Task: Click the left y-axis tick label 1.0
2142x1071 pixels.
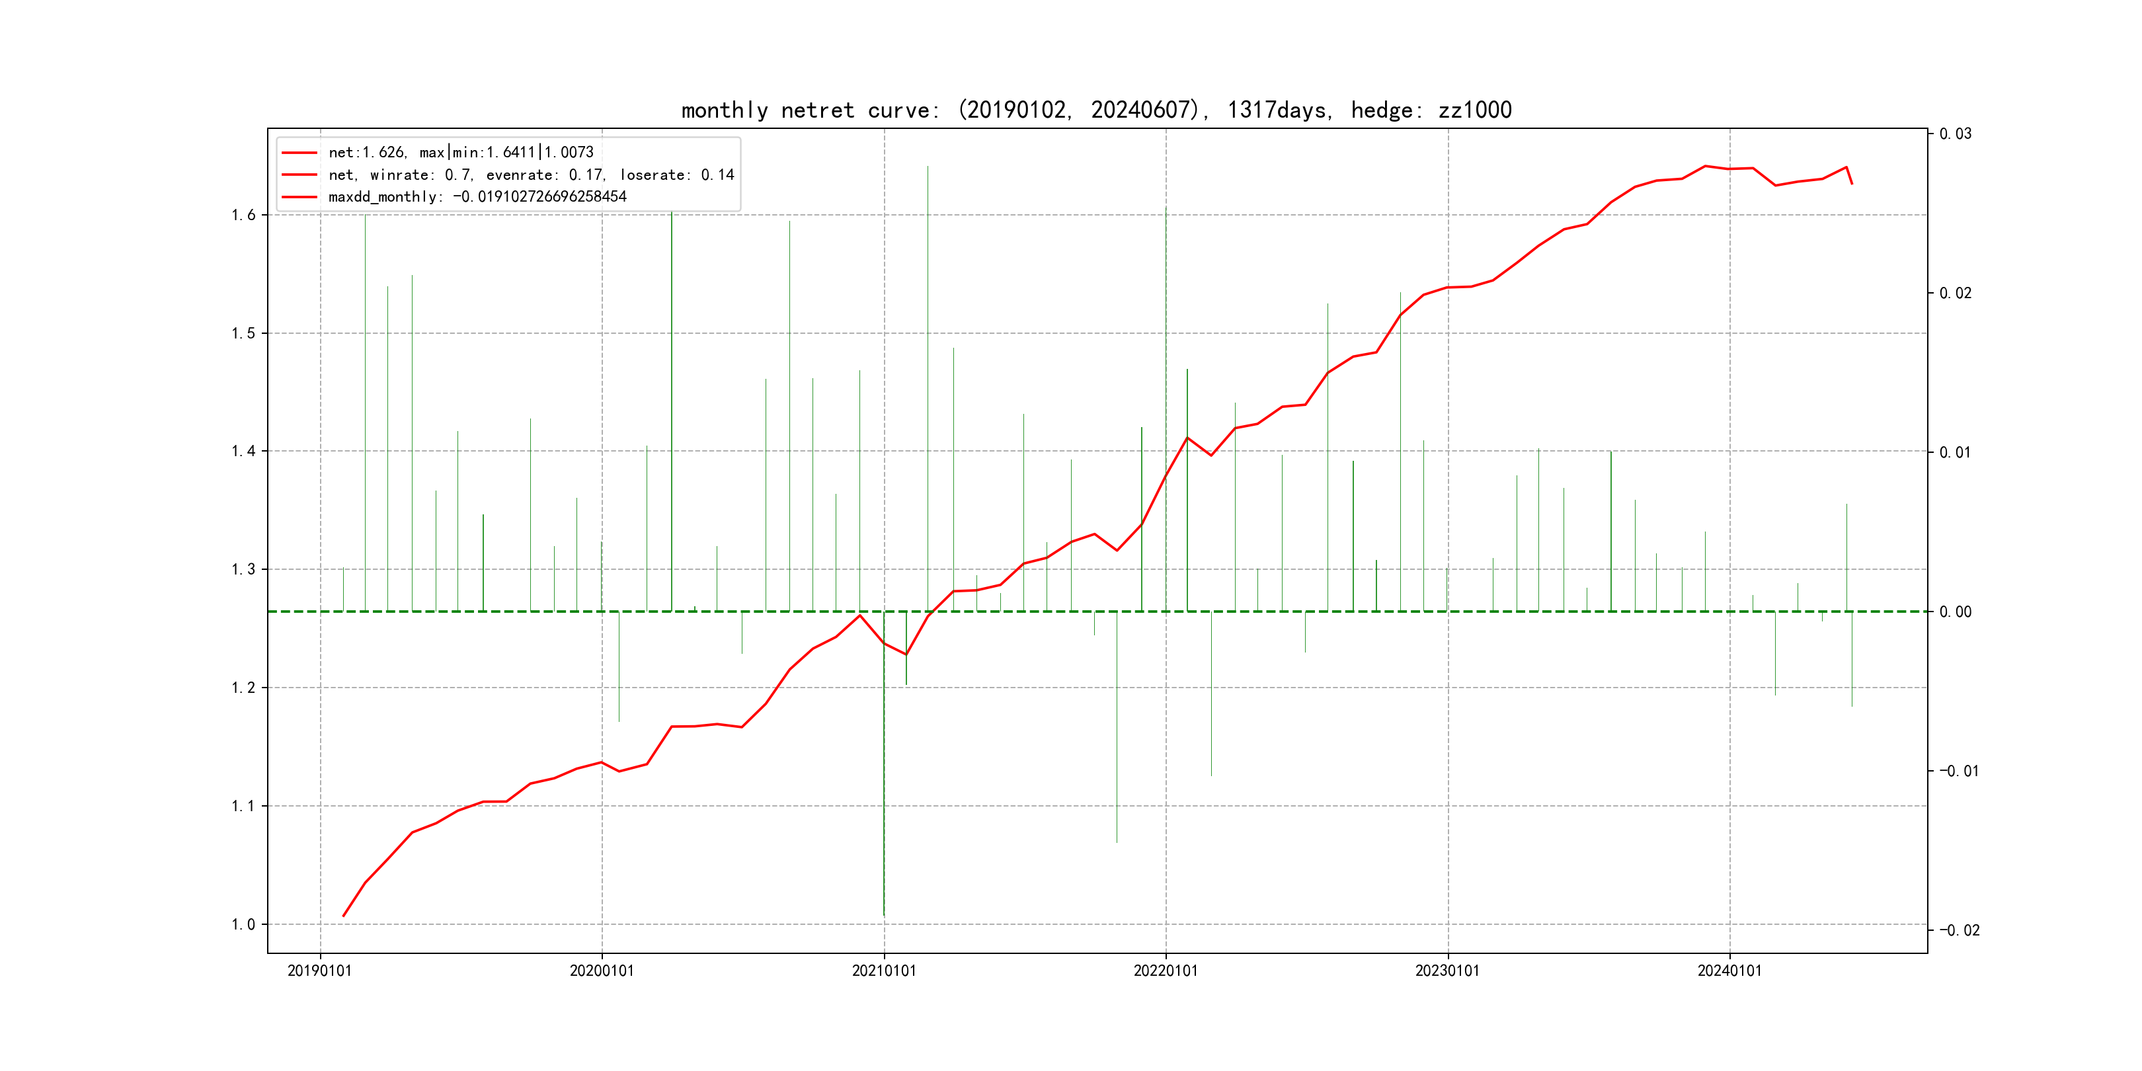Action: click(244, 924)
